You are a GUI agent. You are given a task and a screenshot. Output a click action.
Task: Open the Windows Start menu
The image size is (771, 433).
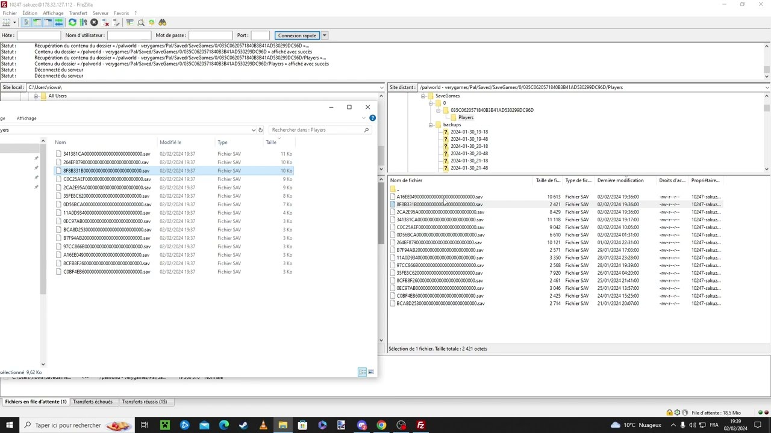[x=10, y=425]
